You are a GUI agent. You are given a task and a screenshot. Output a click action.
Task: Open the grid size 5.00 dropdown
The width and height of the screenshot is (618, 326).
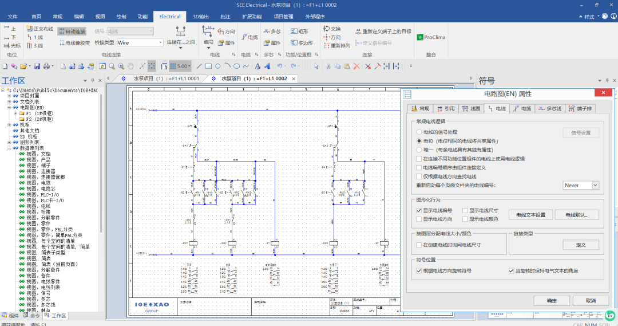pyautogui.click(x=189, y=66)
